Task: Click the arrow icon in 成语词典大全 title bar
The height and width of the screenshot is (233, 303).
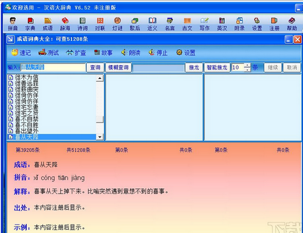Action: (x=10, y=39)
